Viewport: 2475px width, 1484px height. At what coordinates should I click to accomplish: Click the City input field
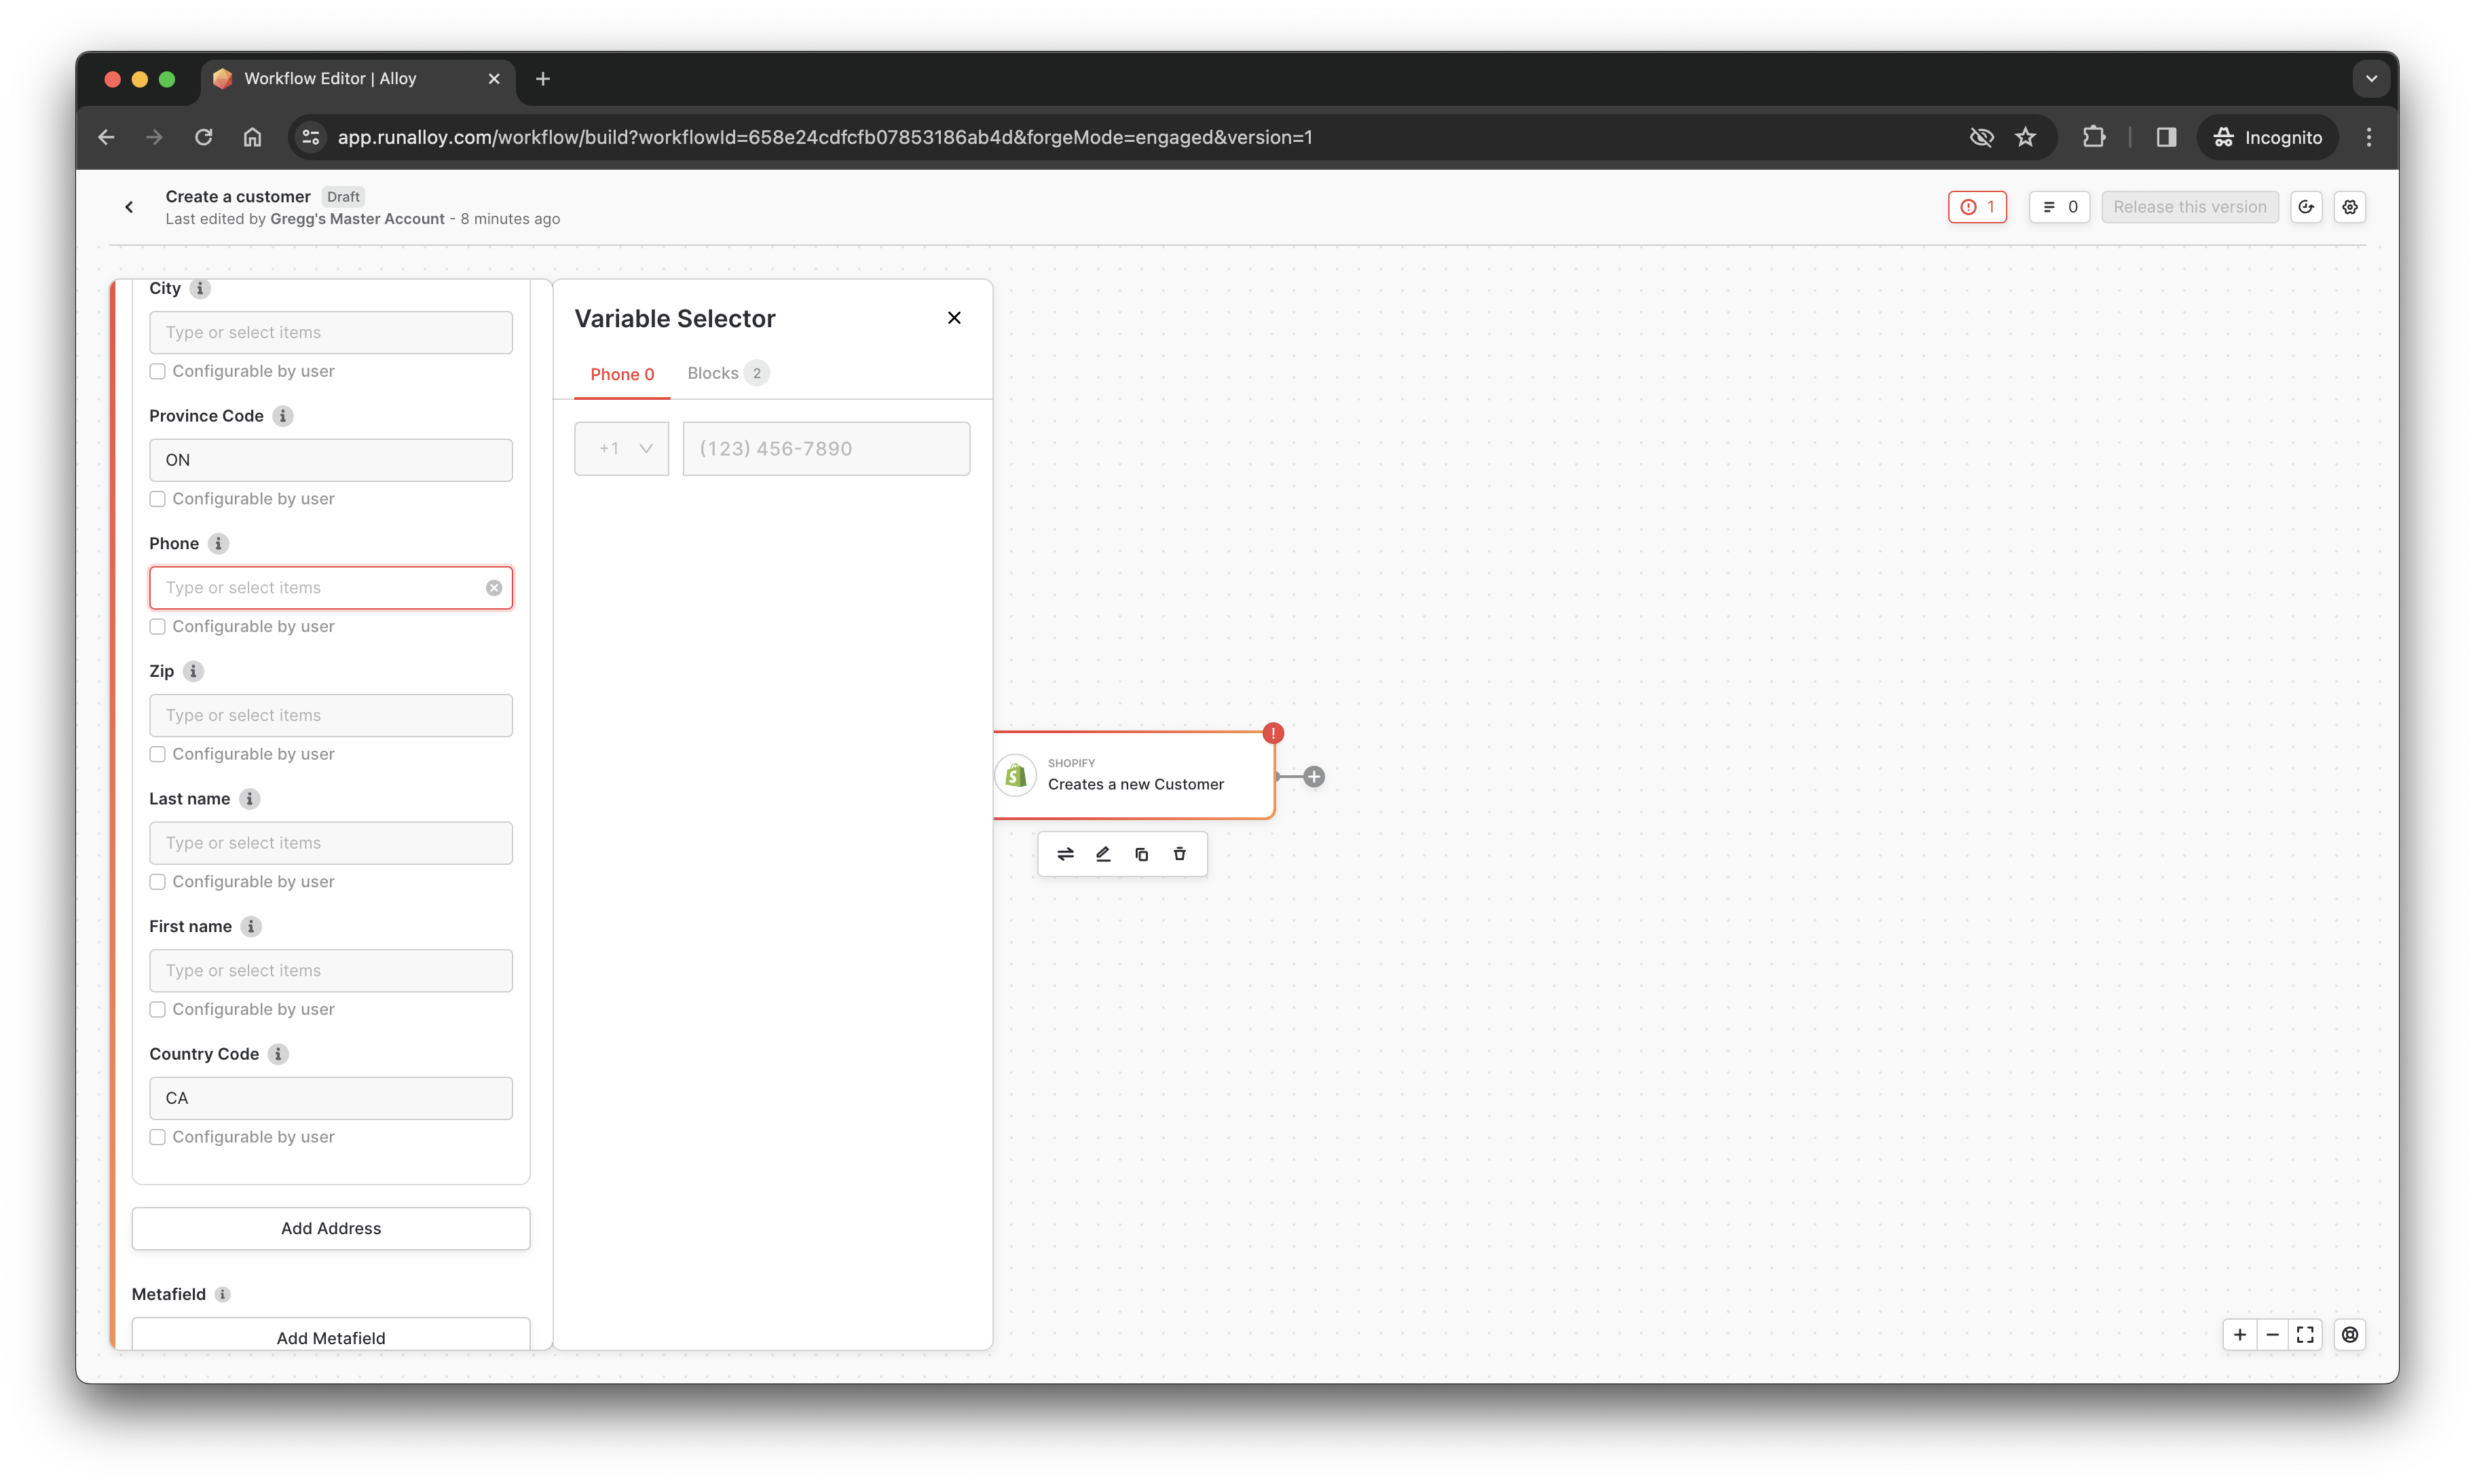(331, 333)
